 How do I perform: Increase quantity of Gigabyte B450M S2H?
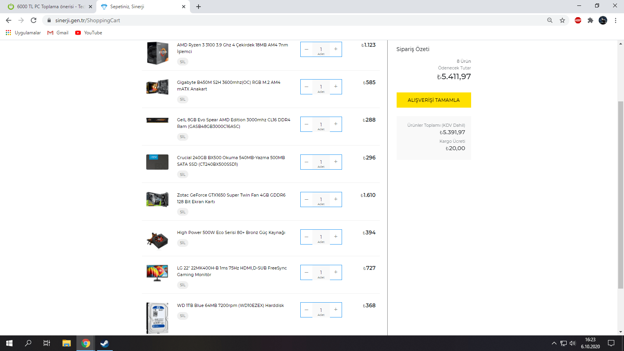point(336,87)
